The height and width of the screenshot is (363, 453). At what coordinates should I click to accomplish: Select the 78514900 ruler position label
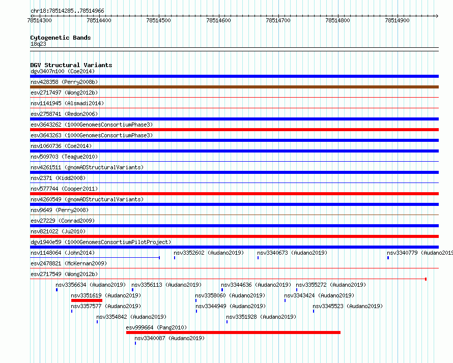tap(397, 20)
